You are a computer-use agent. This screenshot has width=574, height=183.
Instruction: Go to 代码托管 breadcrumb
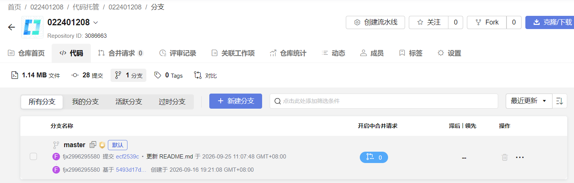(86, 7)
